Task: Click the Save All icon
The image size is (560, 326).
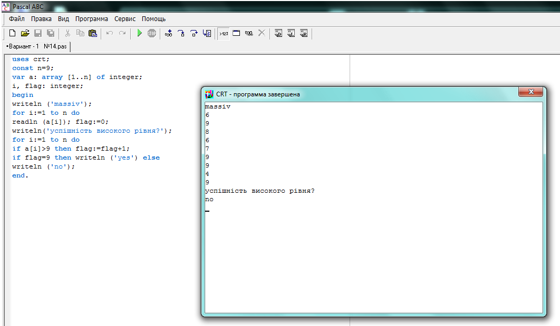Action: pyautogui.click(x=51, y=33)
